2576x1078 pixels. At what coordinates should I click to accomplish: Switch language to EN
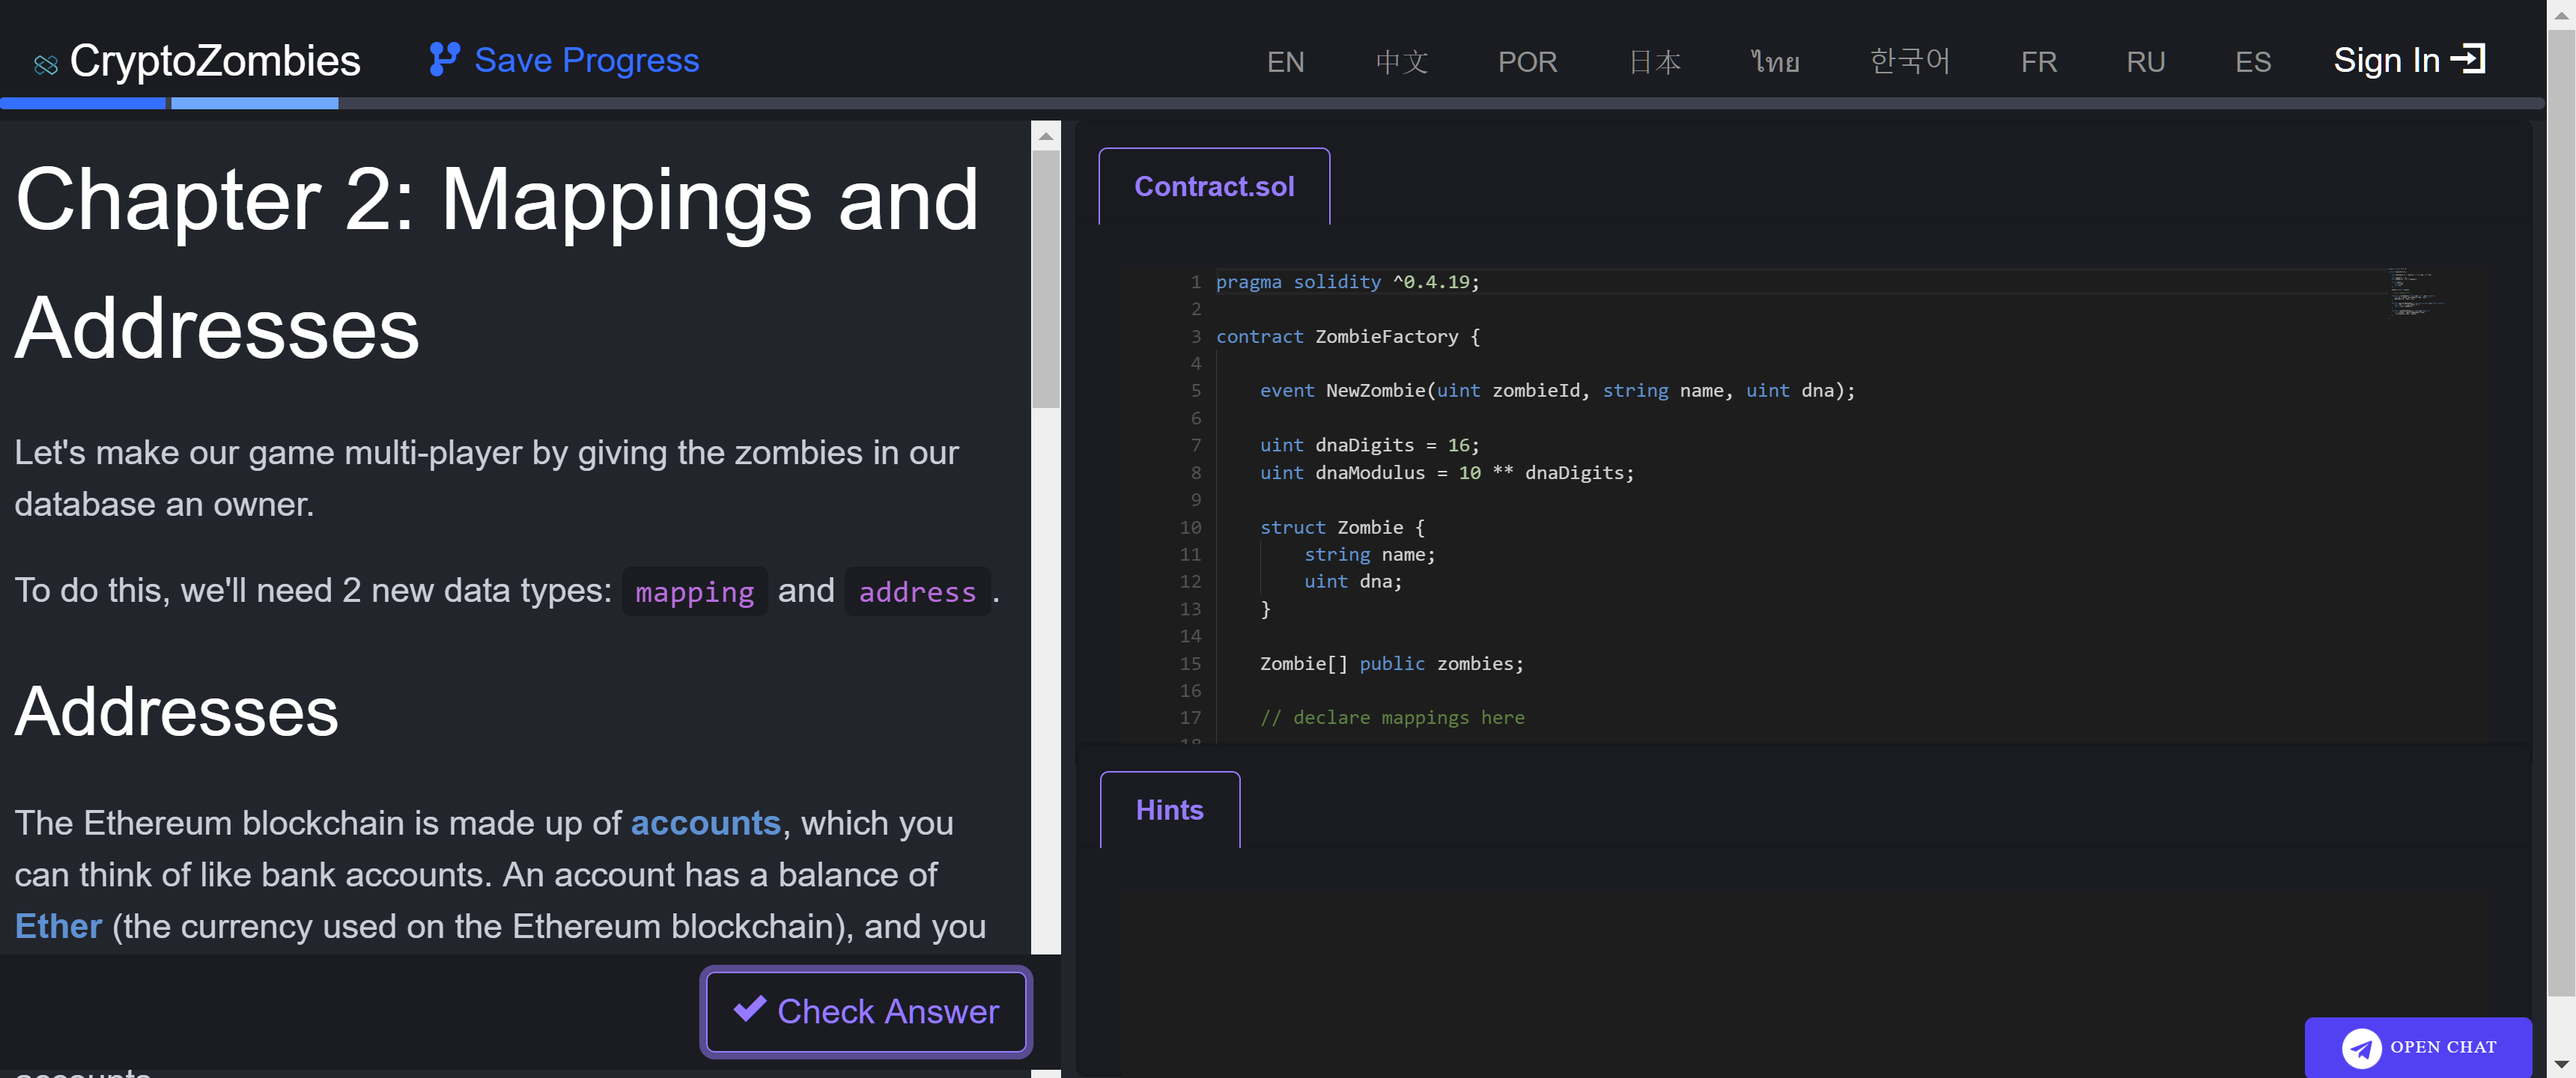[1285, 61]
